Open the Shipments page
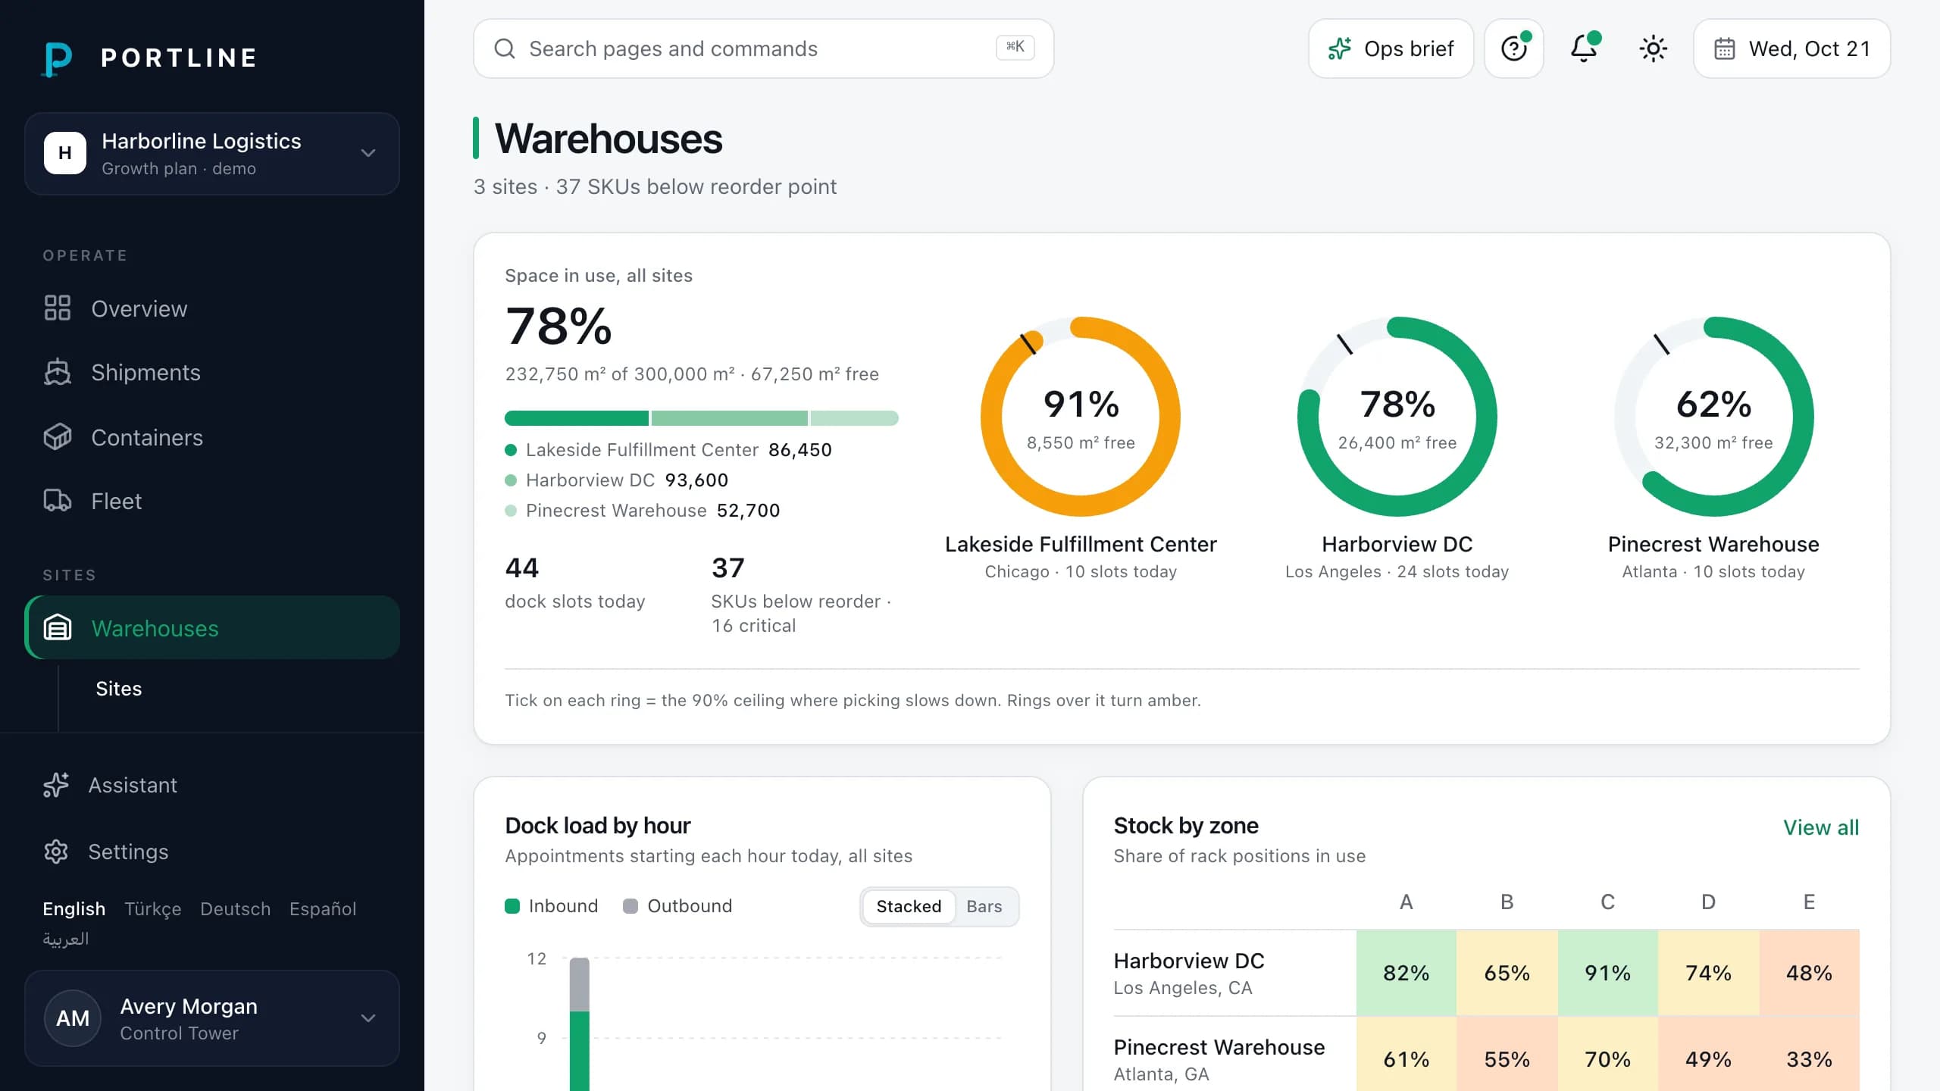Viewport: 1940px width, 1091px height. 212,373
